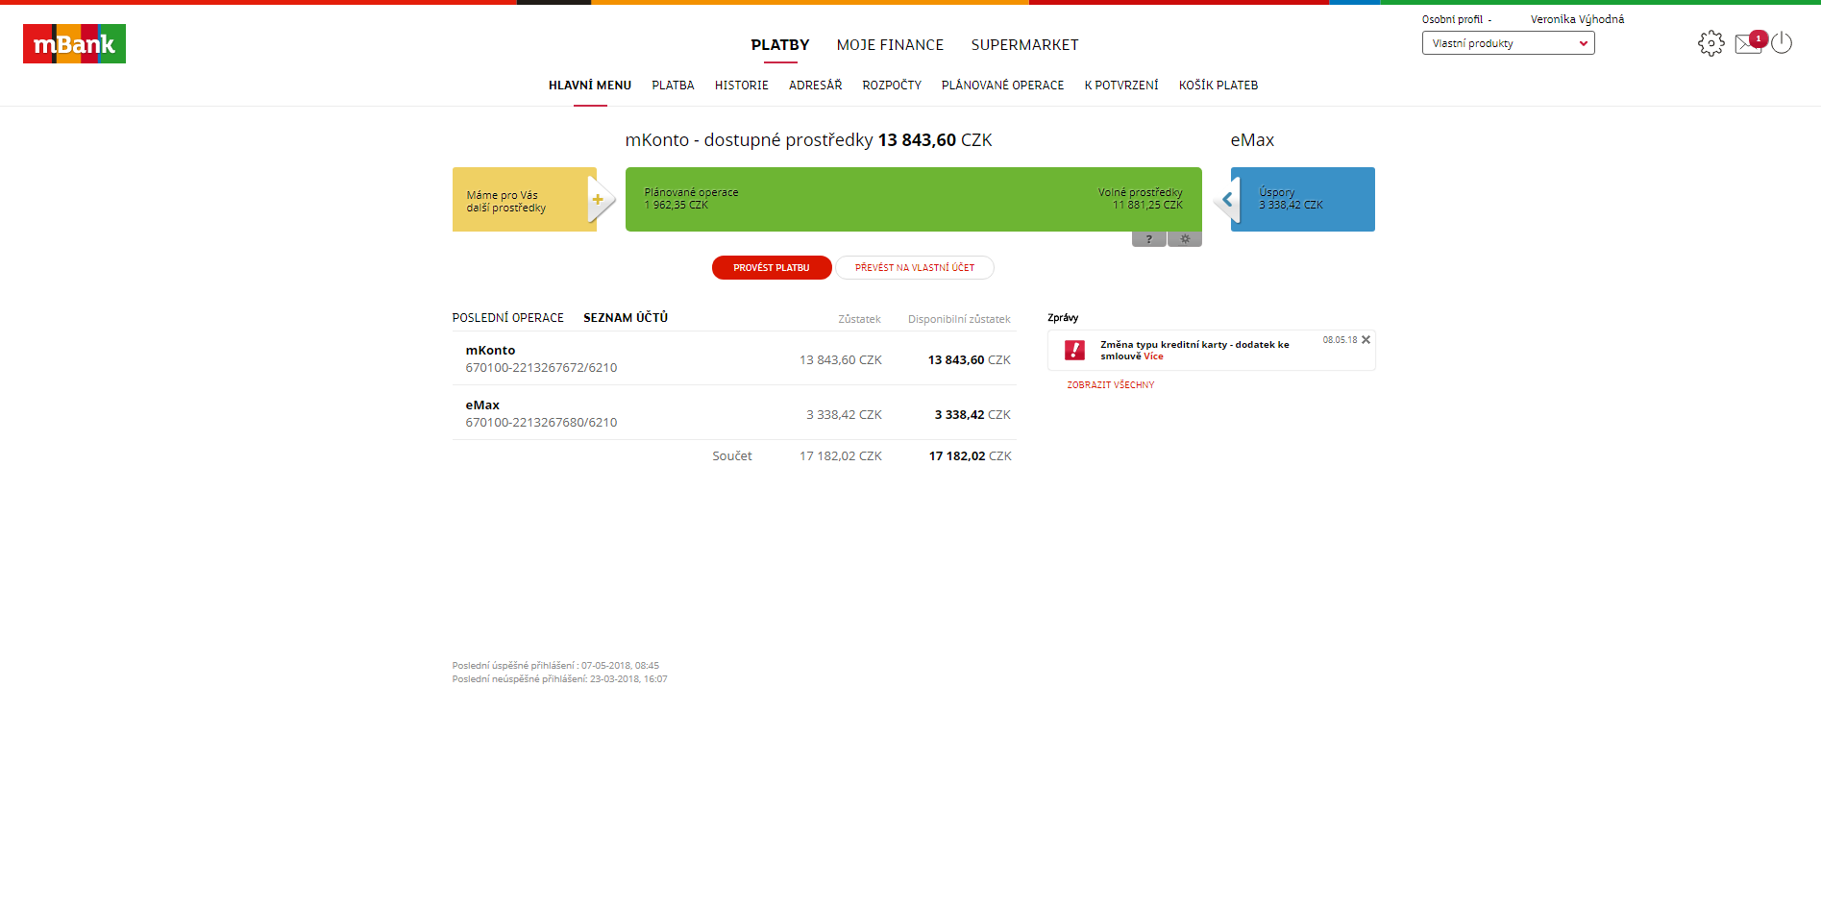Screen dimensions: 1821x908
Task: Click account number 670100-2213267672/6210
Action: [x=541, y=368]
